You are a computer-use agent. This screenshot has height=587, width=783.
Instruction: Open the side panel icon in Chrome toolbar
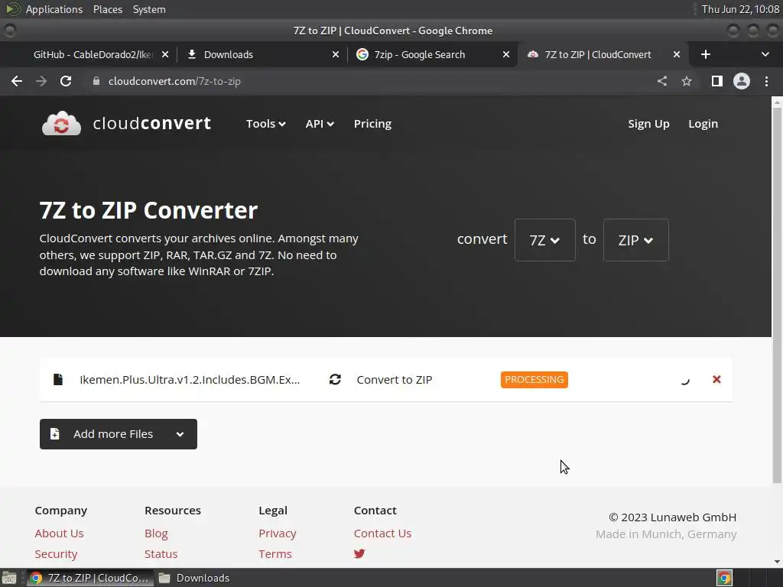tap(717, 81)
